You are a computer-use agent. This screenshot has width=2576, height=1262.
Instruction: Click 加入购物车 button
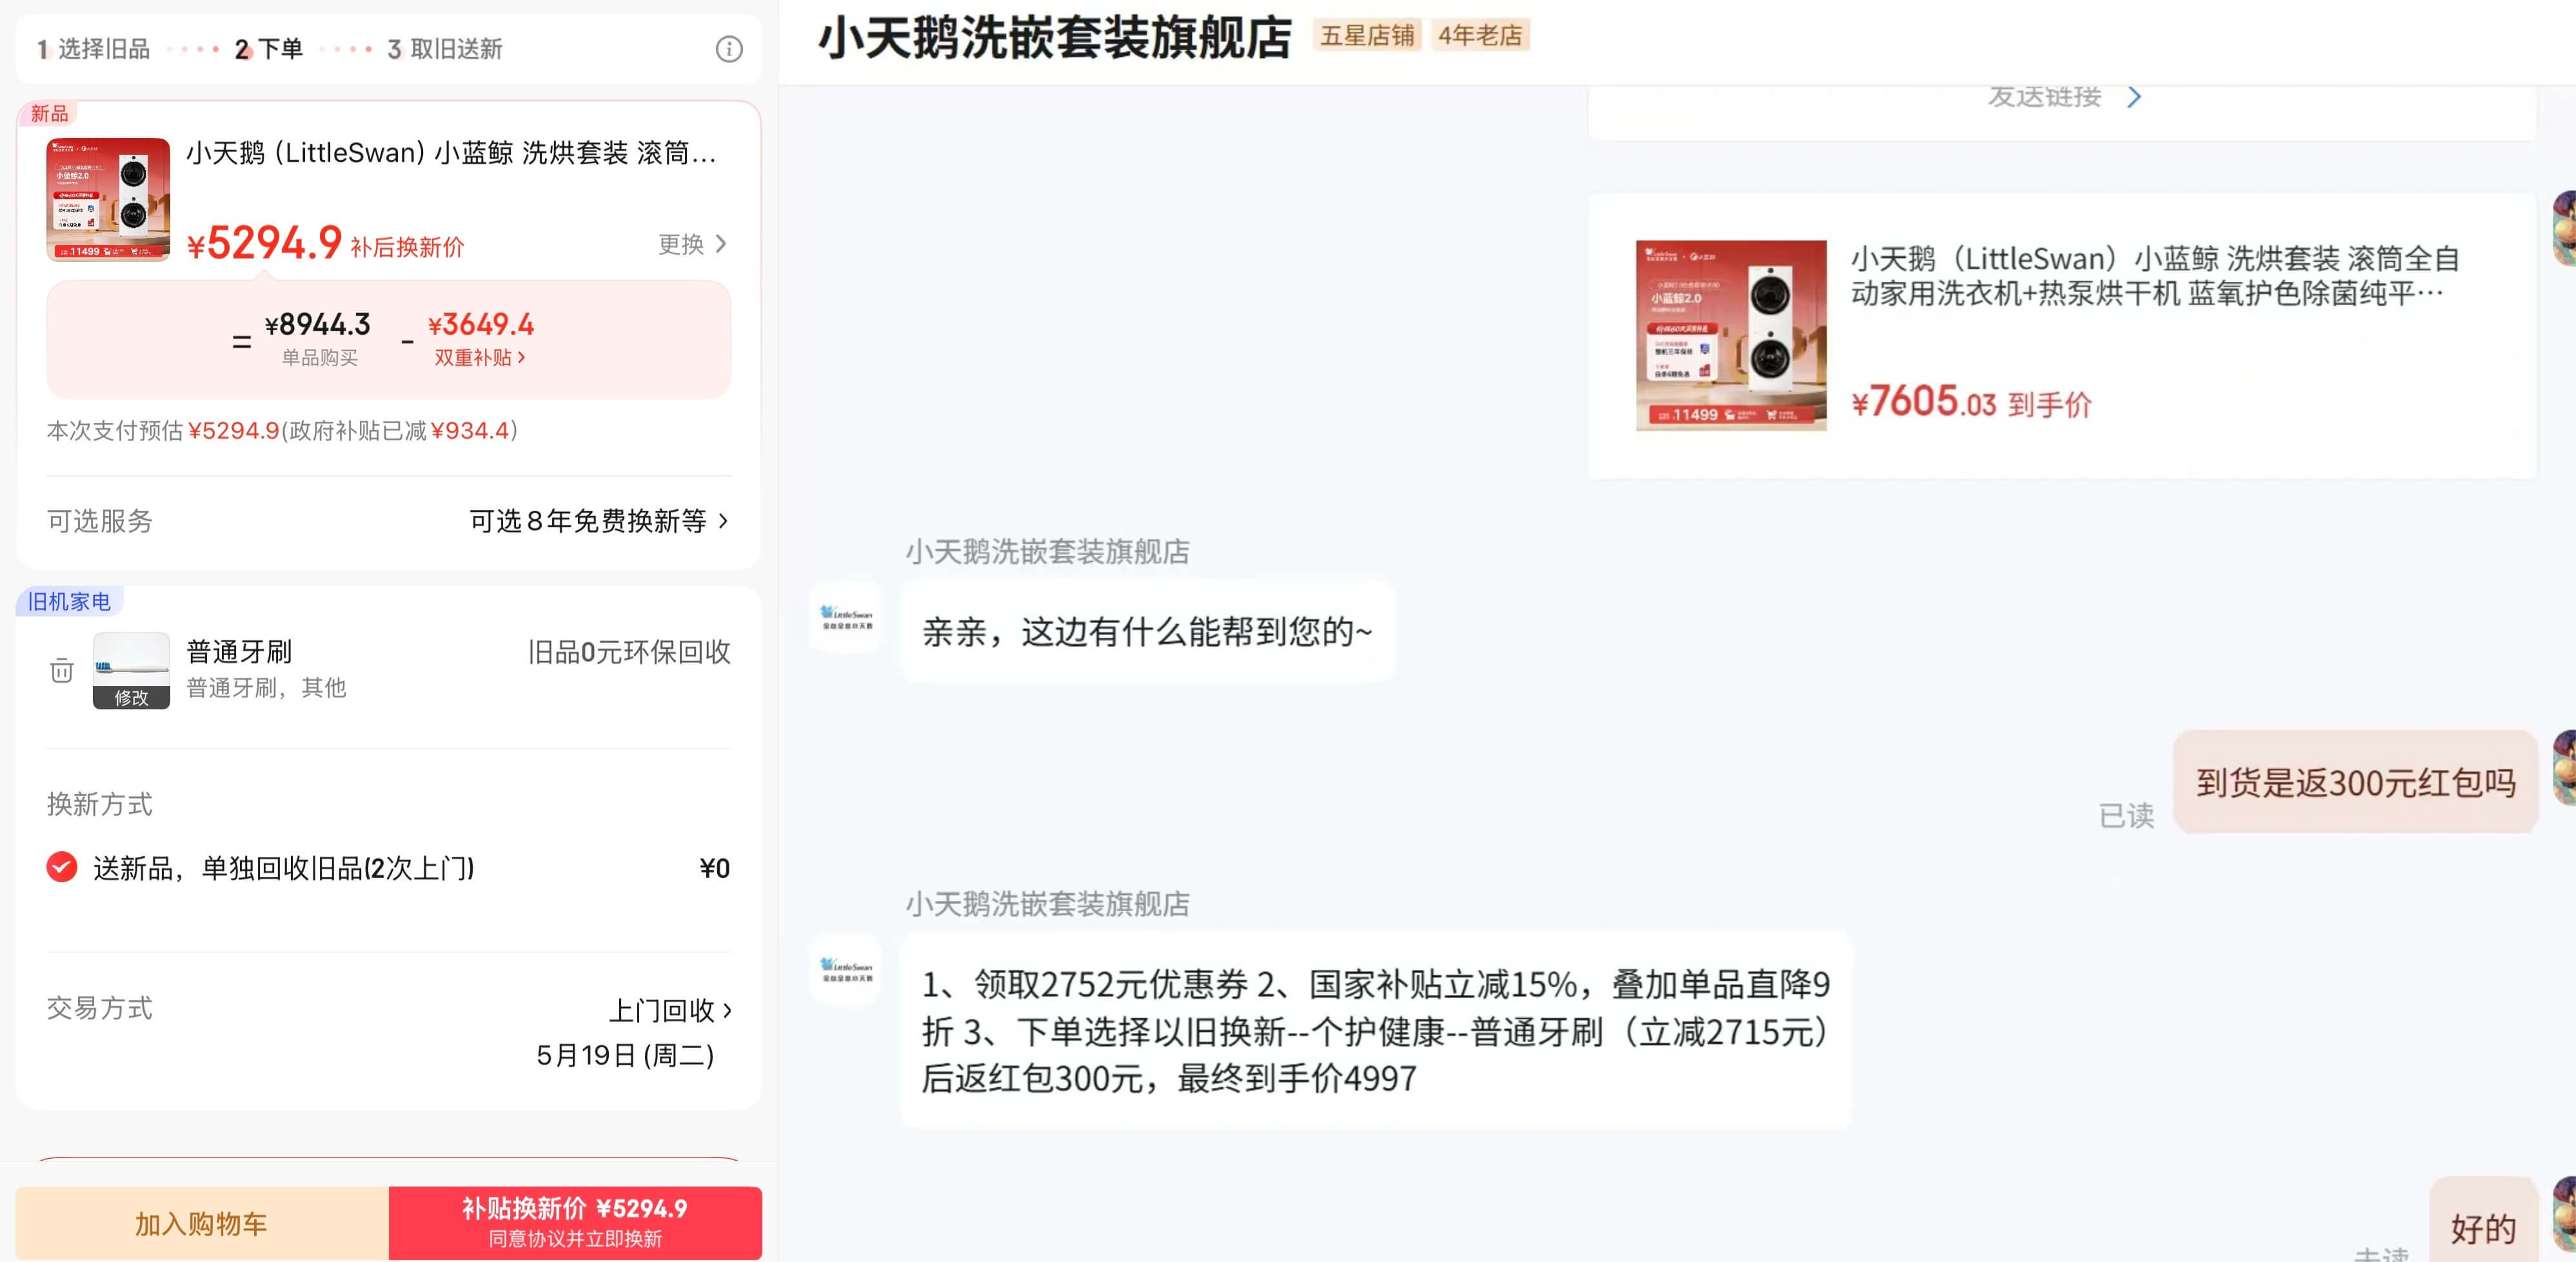coord(202,1223)
